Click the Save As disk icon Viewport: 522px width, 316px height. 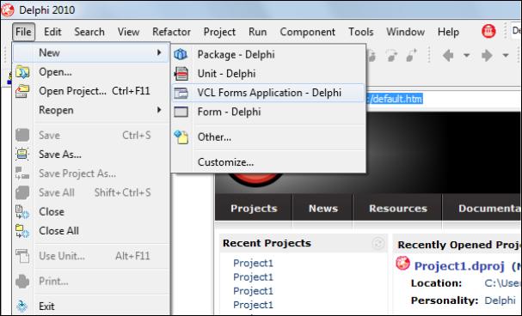[x=22, y=155]
